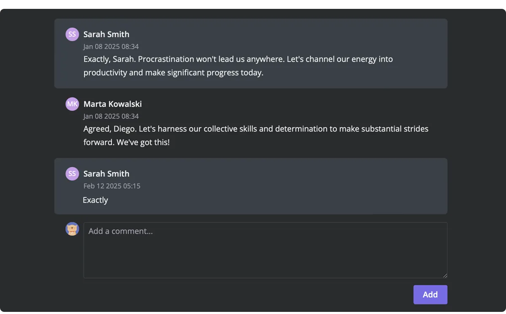The height and width of the screenshot is (314, 506).
Task: Click Marta Kowalski's MK avatar
Action: [x=72, y=104]
